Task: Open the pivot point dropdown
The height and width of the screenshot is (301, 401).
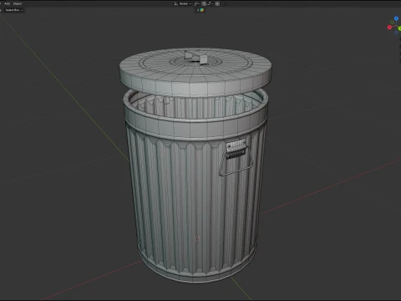Action: [196, 3]
